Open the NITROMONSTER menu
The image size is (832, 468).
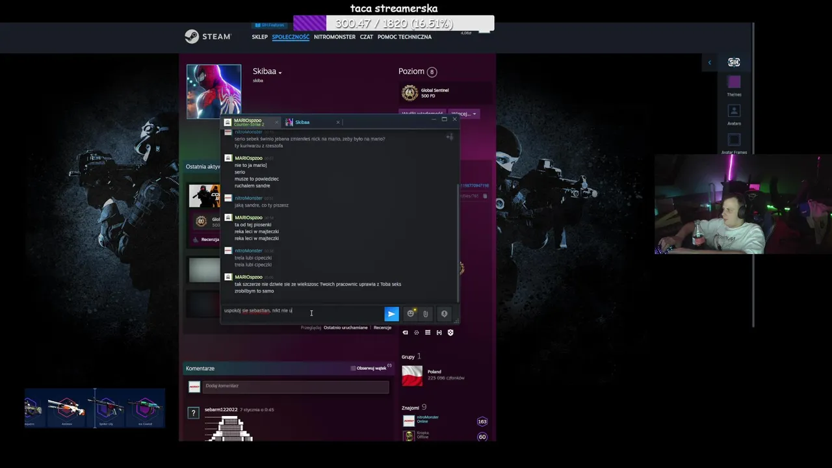(335, 37)
